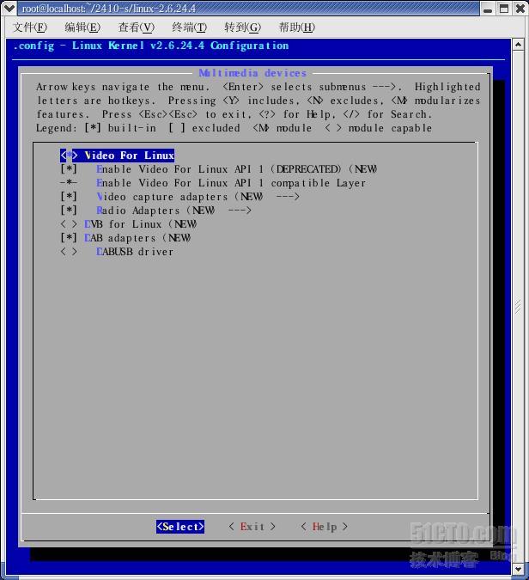The image size is (529, 580).
Task: Click the Exit button
Action: [x=252, y=527]
